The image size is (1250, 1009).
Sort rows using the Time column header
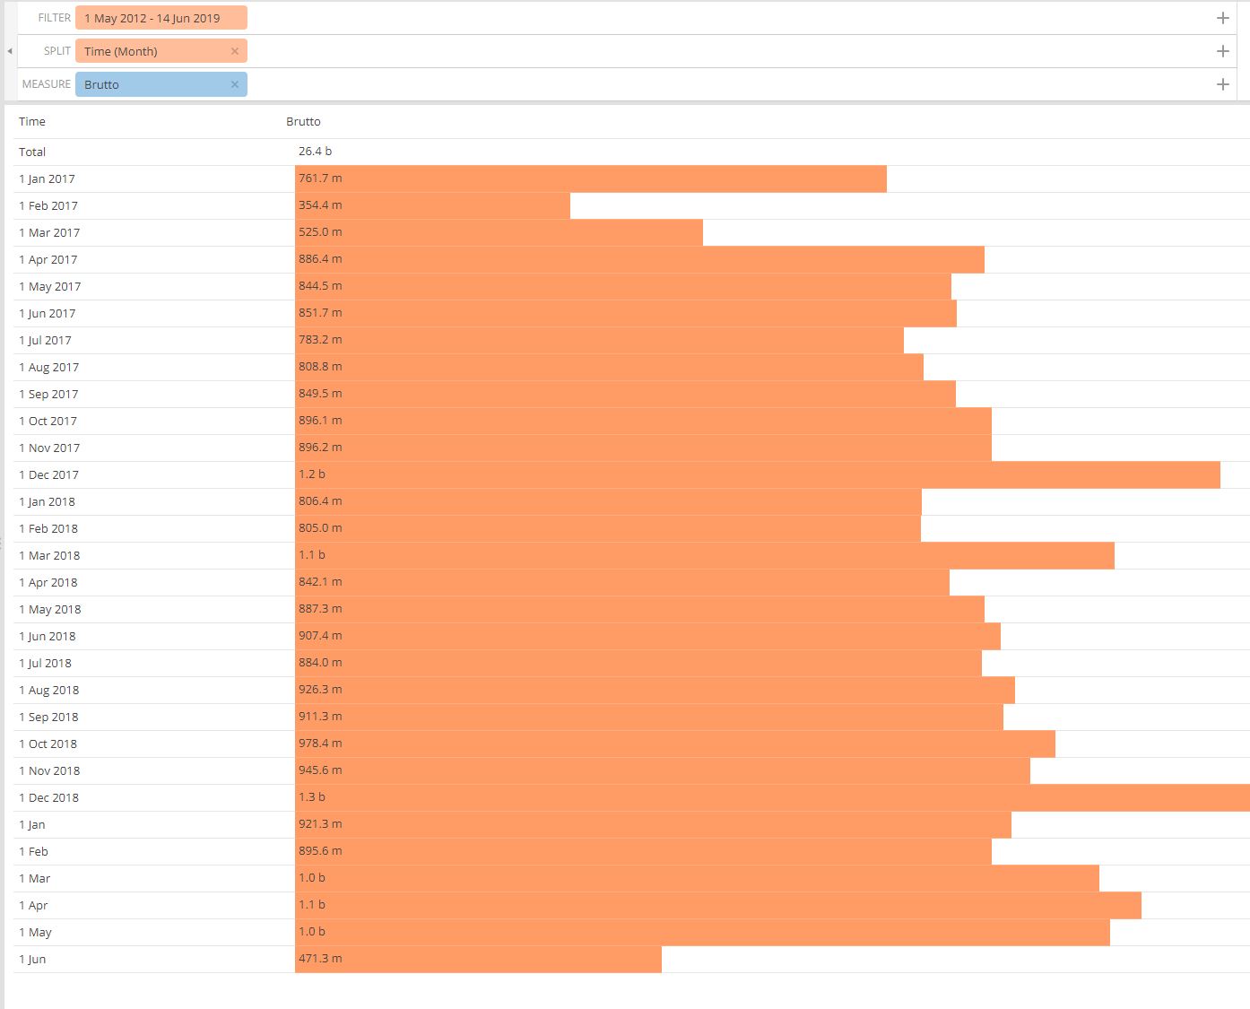click(32, 121)
